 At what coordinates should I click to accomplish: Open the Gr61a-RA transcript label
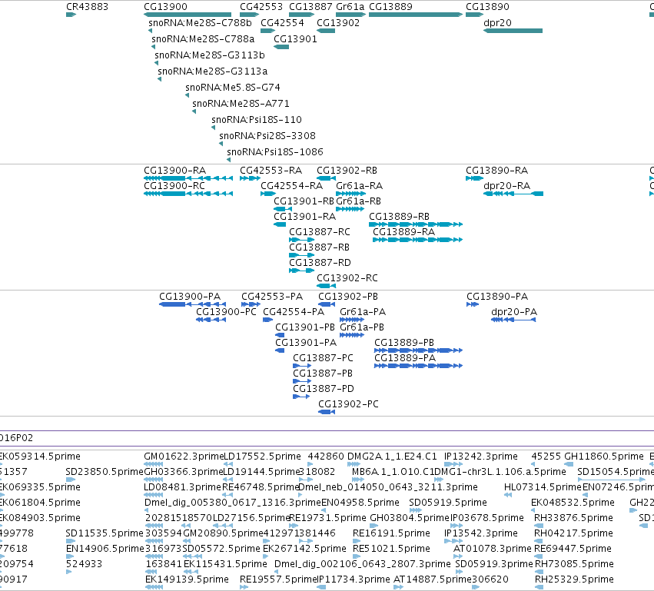(359, 186)
